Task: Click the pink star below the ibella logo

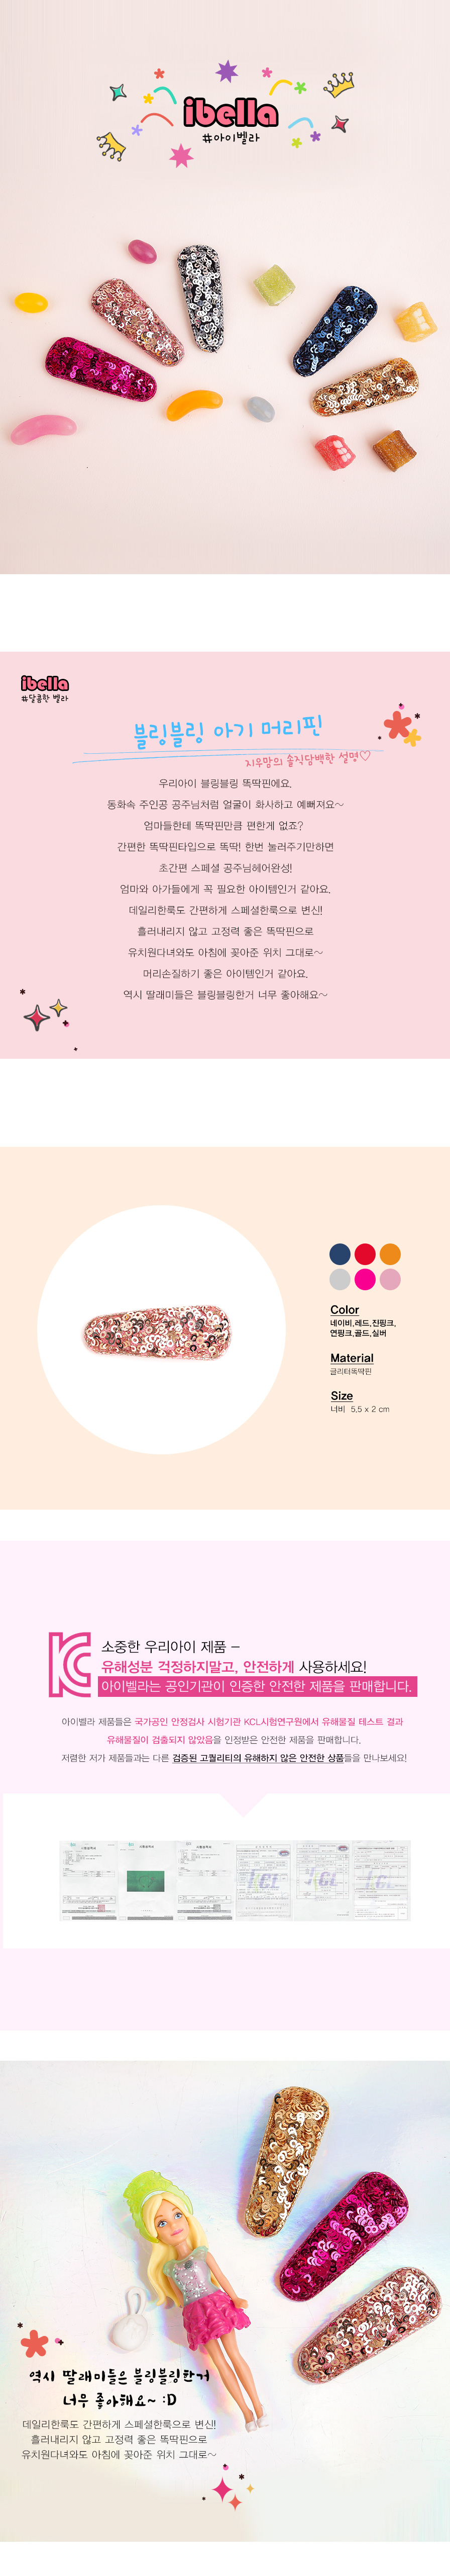Action: click(x=181, y=155)
